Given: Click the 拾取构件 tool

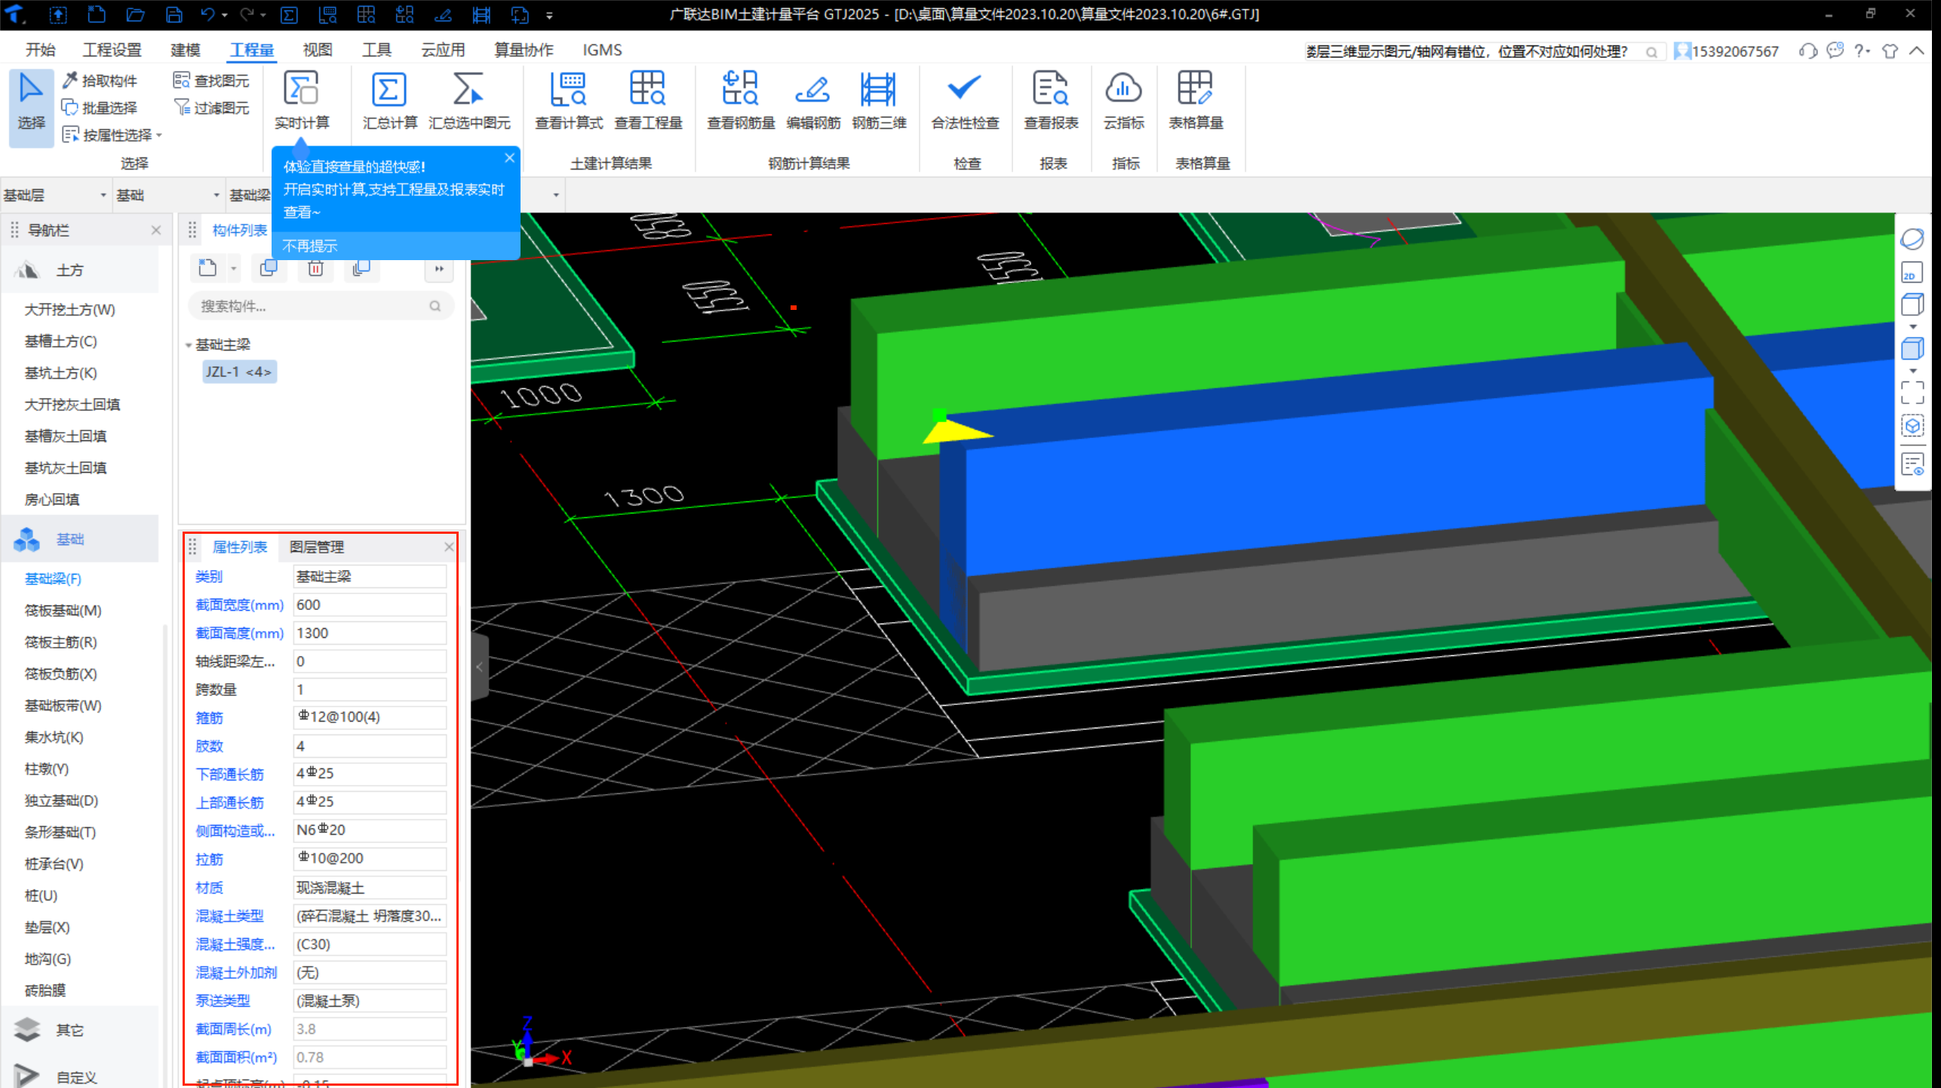Looking at the screenshot, I should [100, 81].
